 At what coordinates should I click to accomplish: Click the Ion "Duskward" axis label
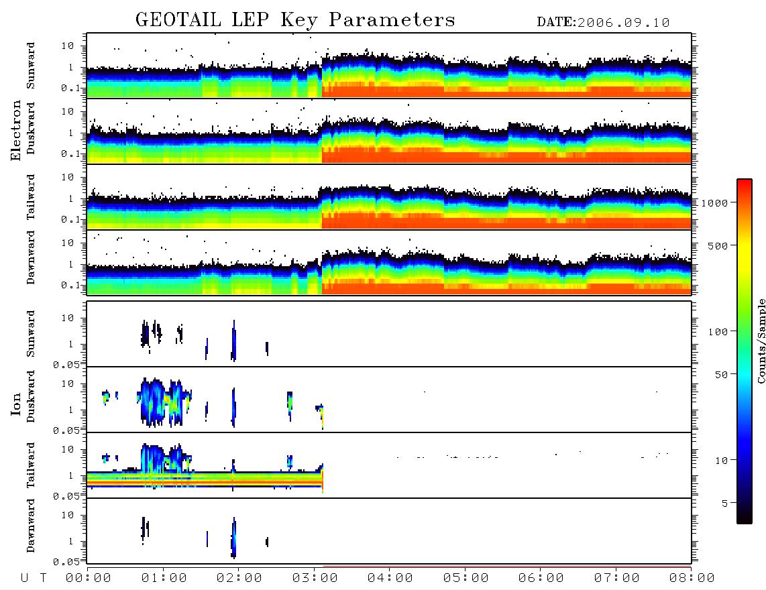[x=31, y=396]
